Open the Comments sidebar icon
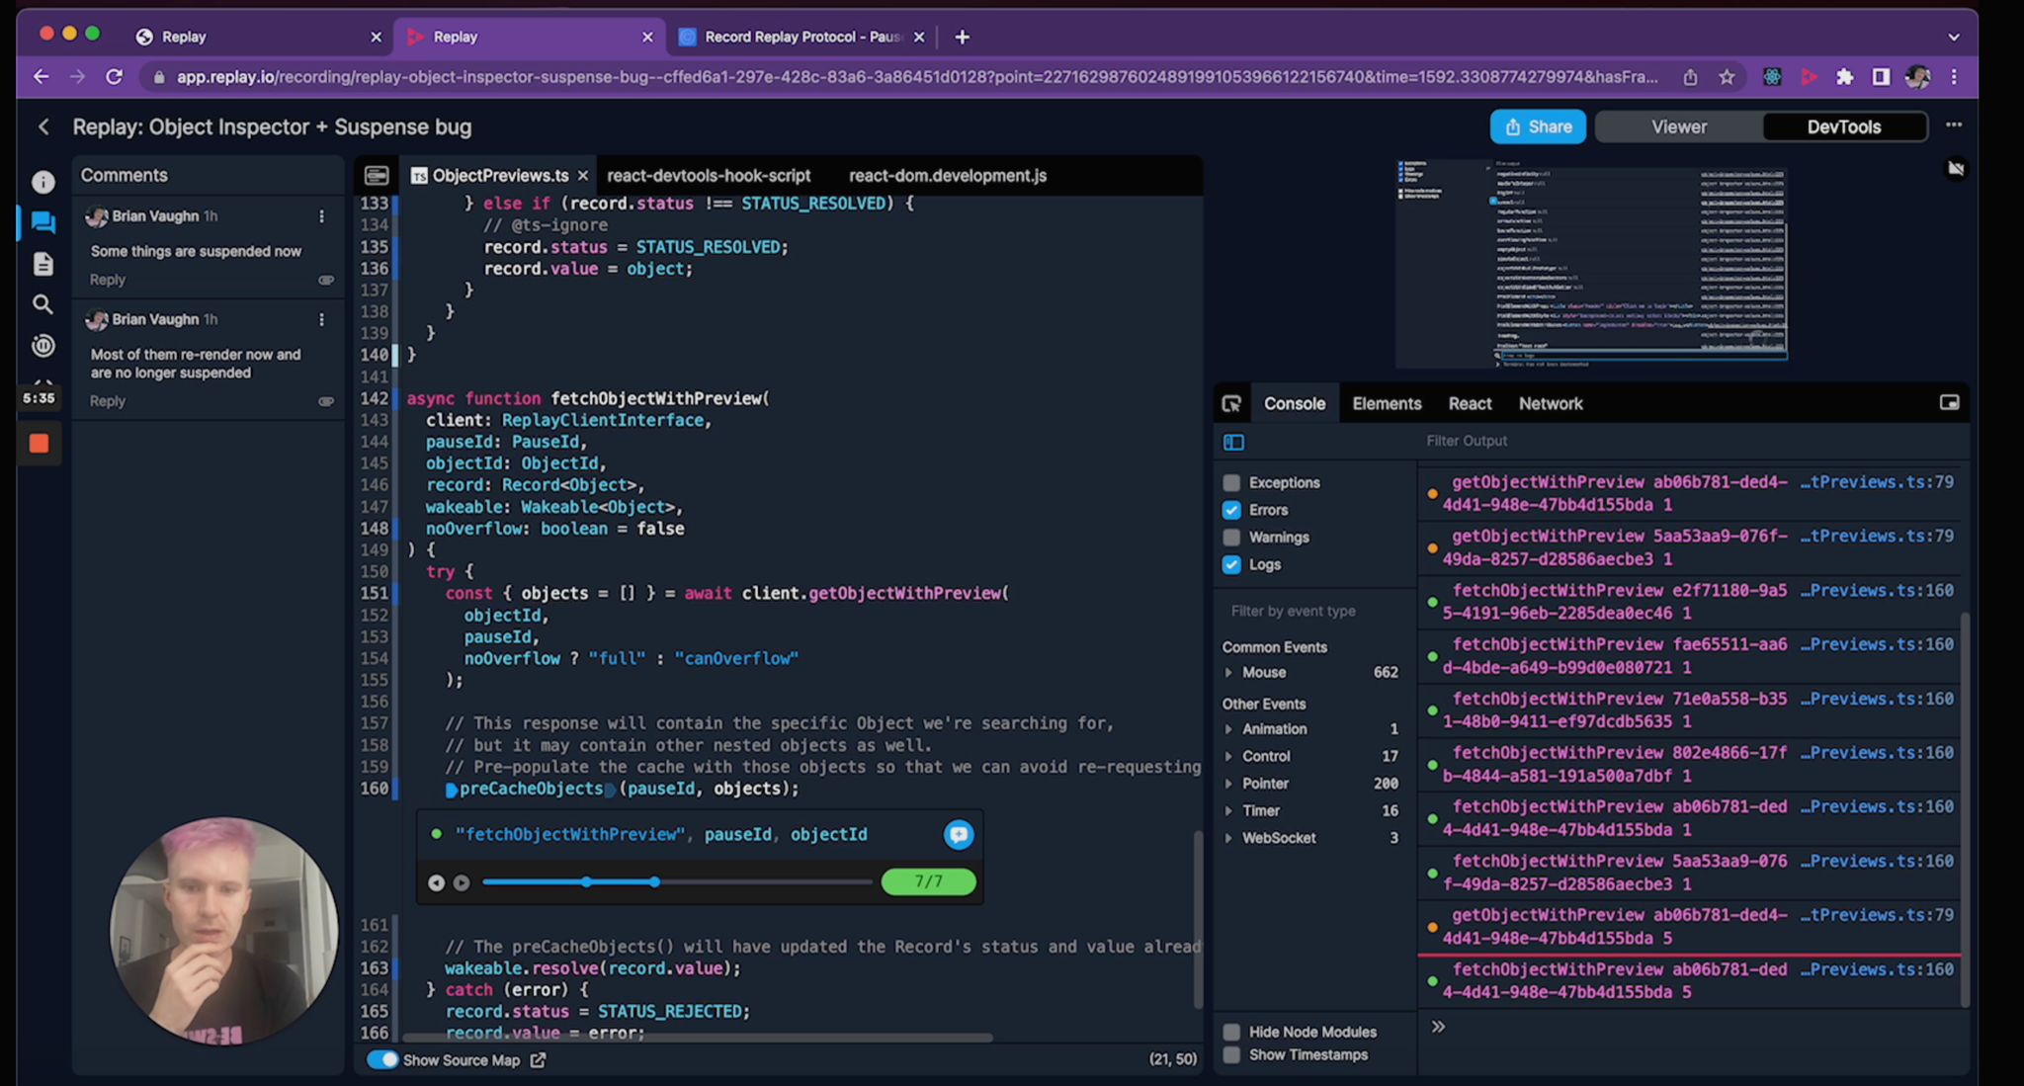Screen dimensions: 2024x1086 42,222
